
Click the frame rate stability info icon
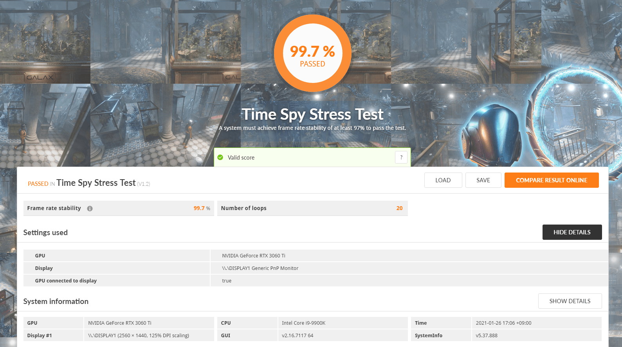(90, 209)
